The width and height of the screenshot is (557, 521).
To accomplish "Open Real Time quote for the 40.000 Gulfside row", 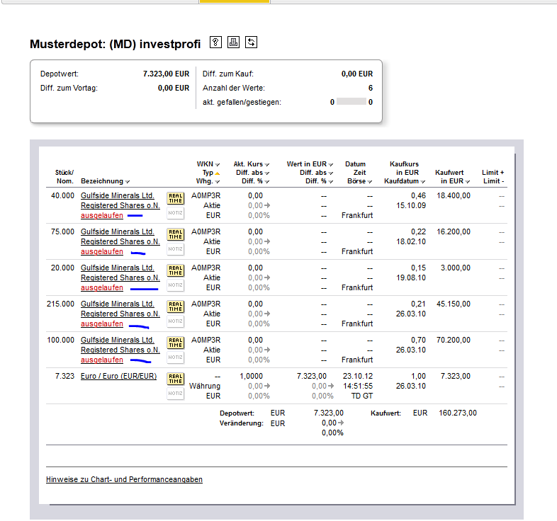I will pyautogui.click(x=176, y=198).
